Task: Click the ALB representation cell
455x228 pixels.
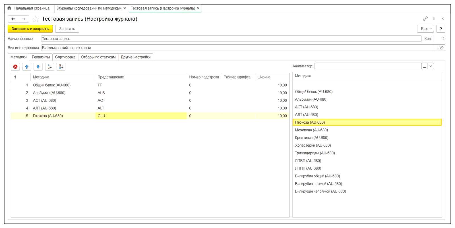Action: click(141, 93)
